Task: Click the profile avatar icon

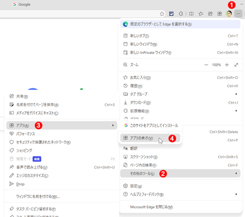Action: click(229, 14)
